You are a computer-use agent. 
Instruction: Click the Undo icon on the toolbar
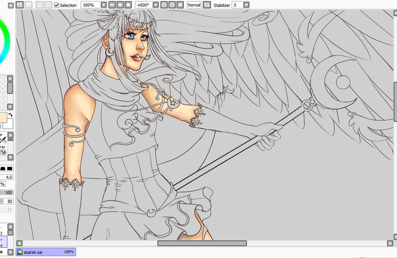19,4
